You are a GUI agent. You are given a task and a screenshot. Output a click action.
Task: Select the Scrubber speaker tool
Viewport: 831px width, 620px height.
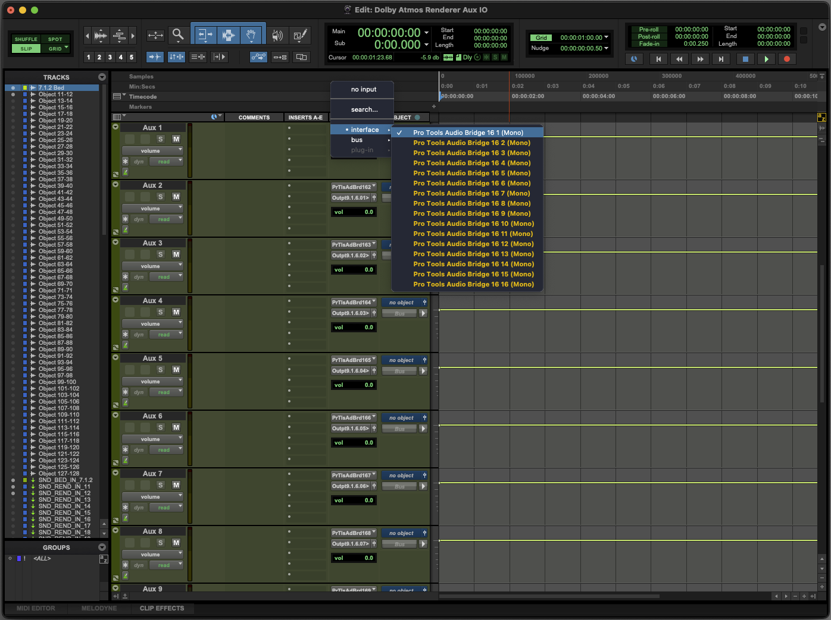277,35
